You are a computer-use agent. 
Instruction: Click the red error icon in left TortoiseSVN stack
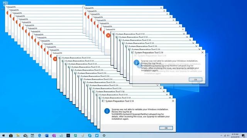point(55,59)
